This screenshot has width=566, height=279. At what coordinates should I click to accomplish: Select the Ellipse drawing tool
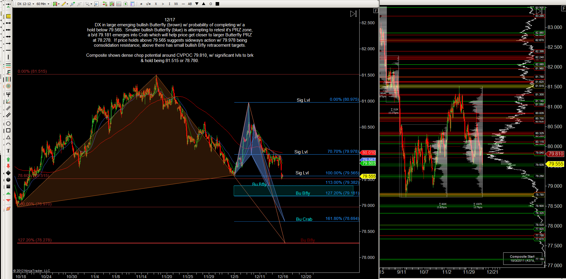[8, 124]
